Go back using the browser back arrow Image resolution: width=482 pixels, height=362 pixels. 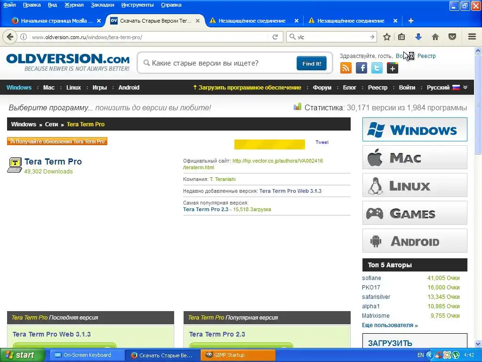(x=9, y=37)
